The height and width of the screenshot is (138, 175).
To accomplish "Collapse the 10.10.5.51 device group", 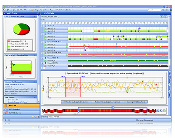I will click(x=42, y=25).
